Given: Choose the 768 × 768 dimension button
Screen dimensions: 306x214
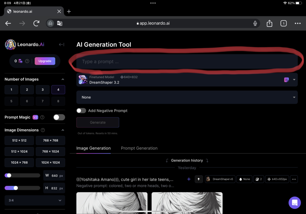Looking at the screenshot, I should 51,140.
